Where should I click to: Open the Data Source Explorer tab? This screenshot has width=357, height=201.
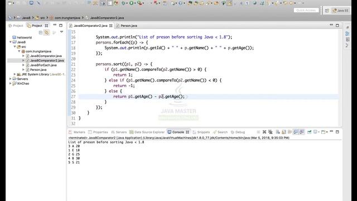coord(147,132)
